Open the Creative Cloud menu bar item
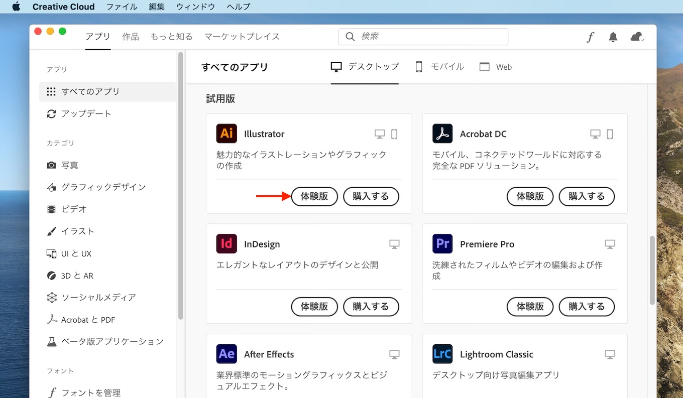This screenshot has height=398, width=683. (x=63, y=7)
